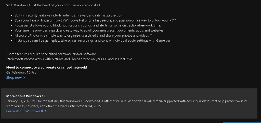Viewport: 261px width, 123px height.
Task: Click the Game bar bullet line
Action: click(x=93, y=40)
